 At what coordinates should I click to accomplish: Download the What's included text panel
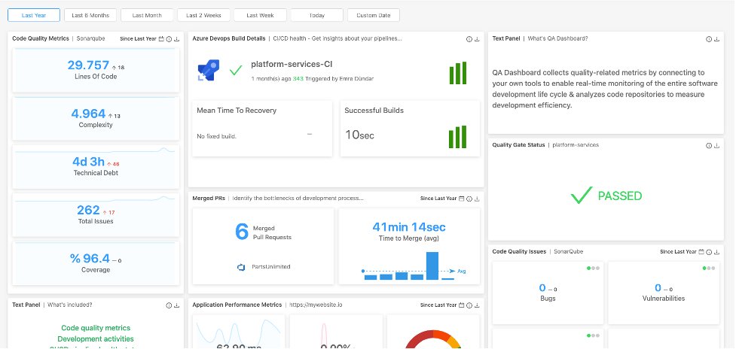[176, 305]
